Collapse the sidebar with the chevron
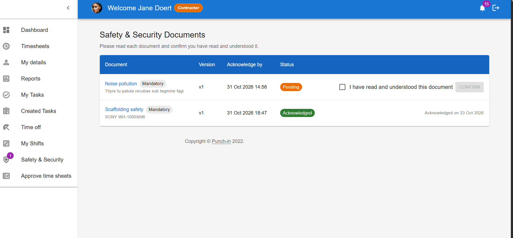The height and width of the screenshot is (238, 513). point(68,8)
